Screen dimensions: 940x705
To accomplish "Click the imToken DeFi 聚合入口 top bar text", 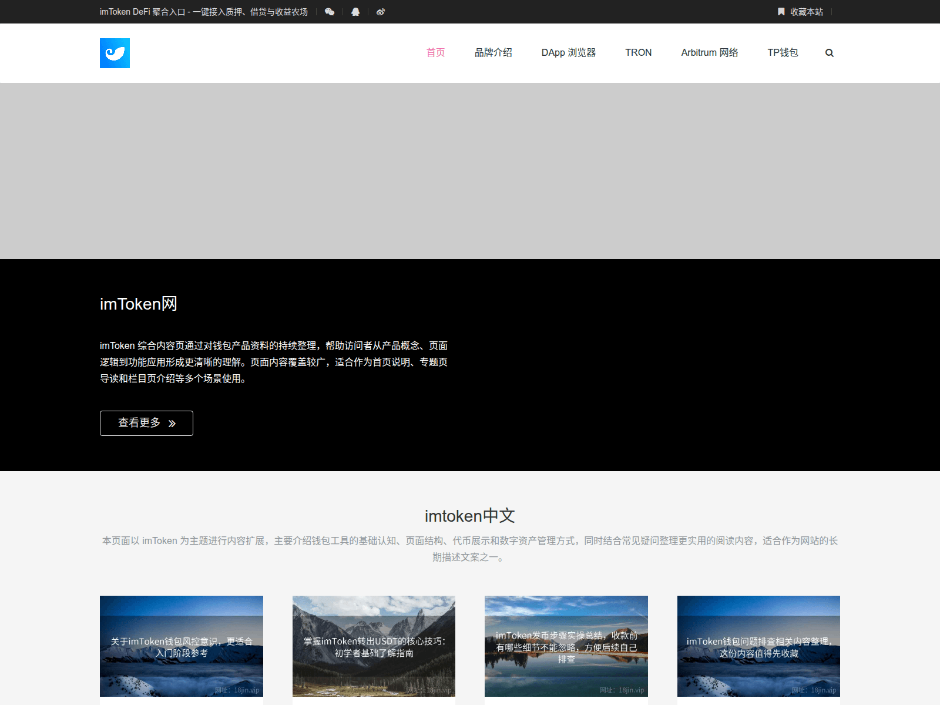I will 204,12.
